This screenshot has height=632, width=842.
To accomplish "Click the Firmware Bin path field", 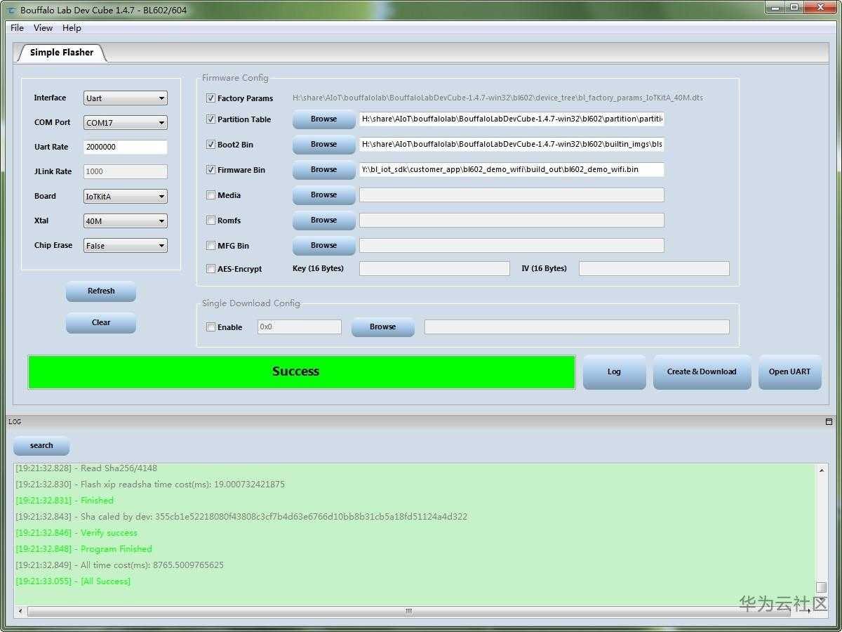I will click(512, 170).
